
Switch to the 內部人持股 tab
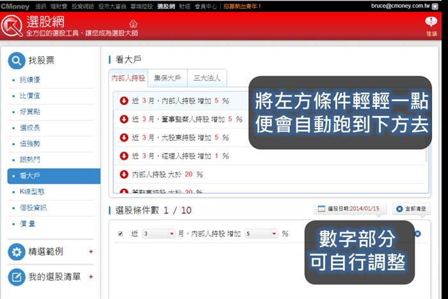click(x=128, y=78)
